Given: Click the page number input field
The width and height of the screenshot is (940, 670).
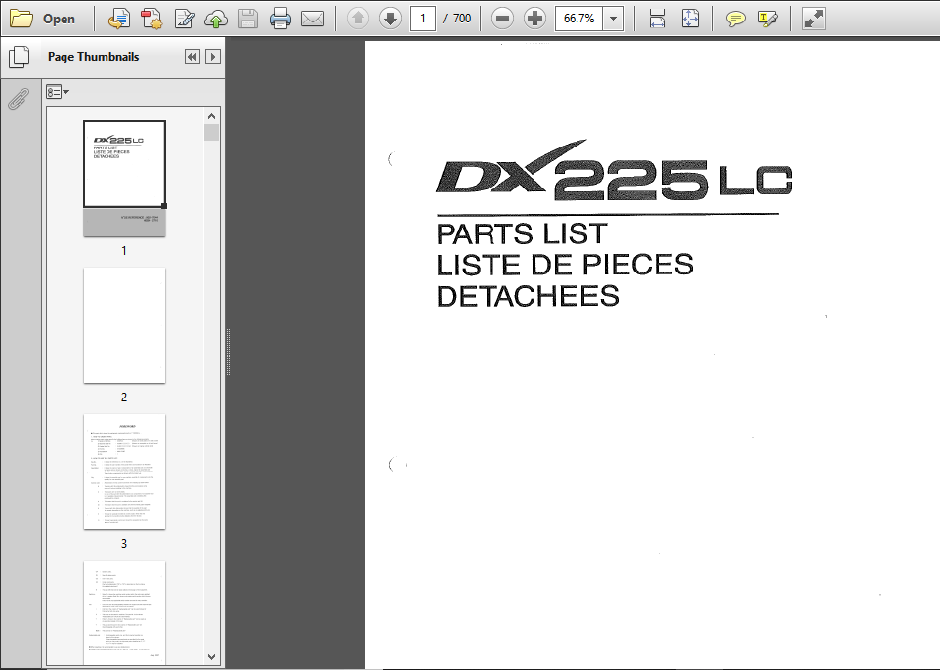Looking at the screenshot, I should [x=423, y=19].
